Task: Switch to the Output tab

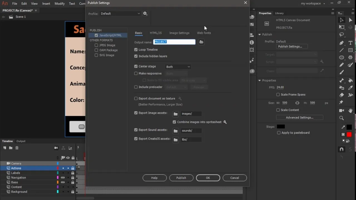Action: coord(21,141)
